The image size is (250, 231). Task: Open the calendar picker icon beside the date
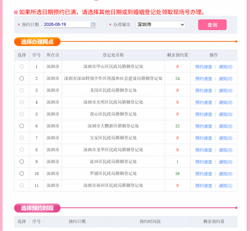point(93,24)
